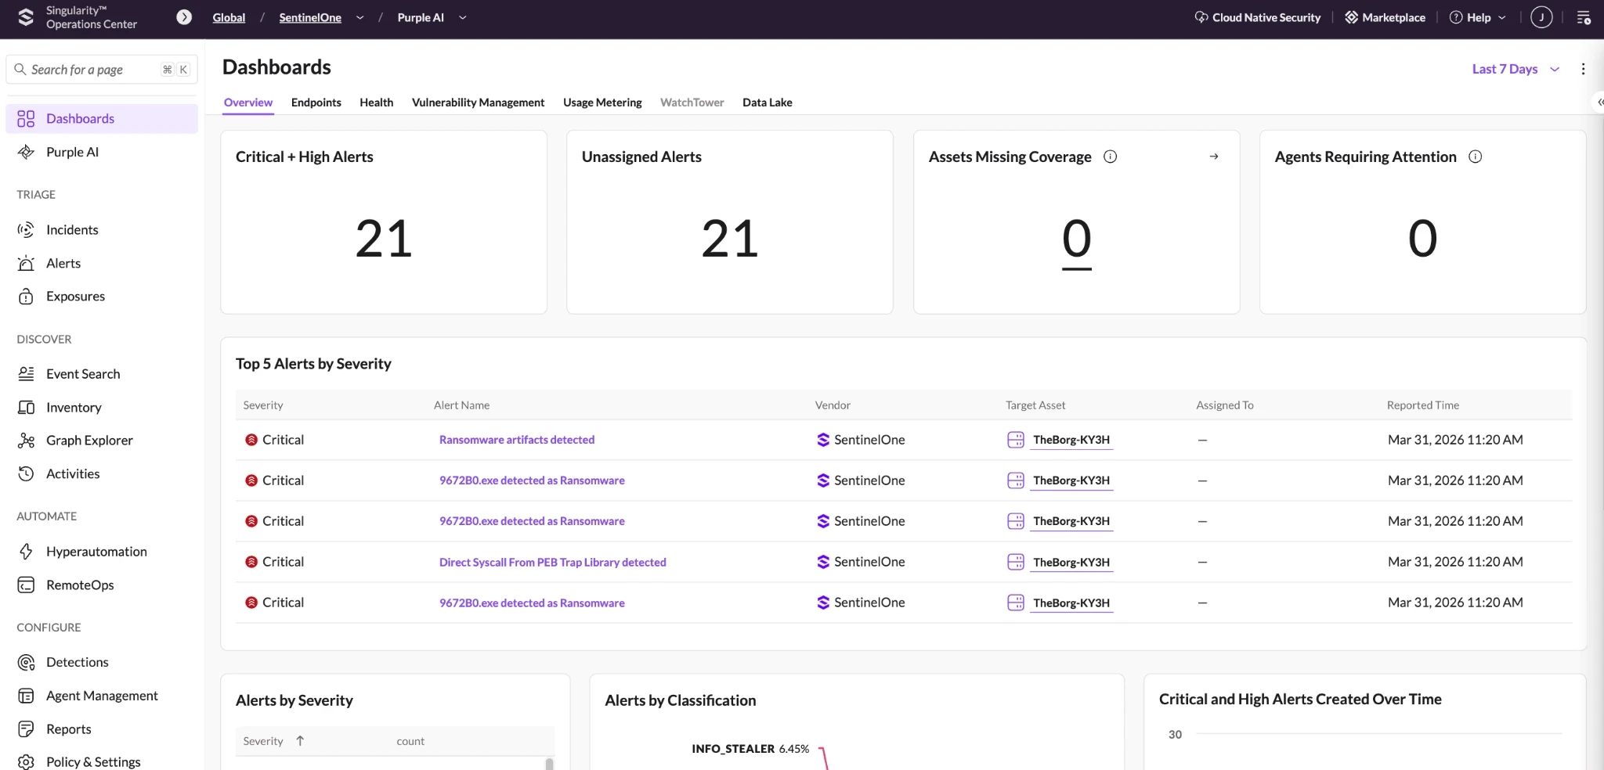Expand the SentinelOne scope dropdown chevron
Screen dimensions: 1604x770
click(359, 17)
